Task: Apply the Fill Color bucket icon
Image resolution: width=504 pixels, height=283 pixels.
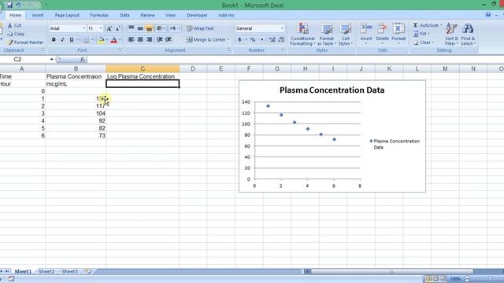Action: [x=101, y=40]
